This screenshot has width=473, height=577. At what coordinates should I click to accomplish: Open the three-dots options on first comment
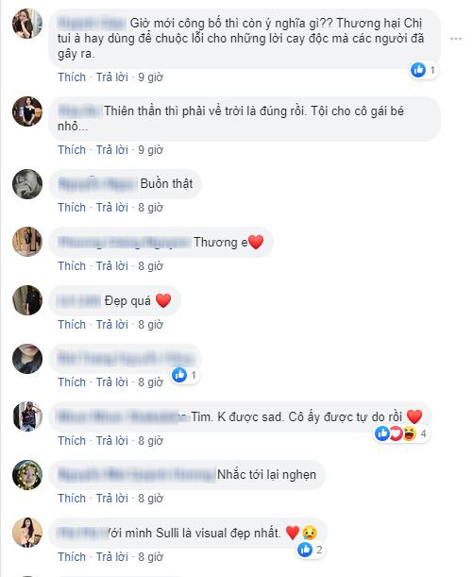pyautogui.click(x=456, y=39)
